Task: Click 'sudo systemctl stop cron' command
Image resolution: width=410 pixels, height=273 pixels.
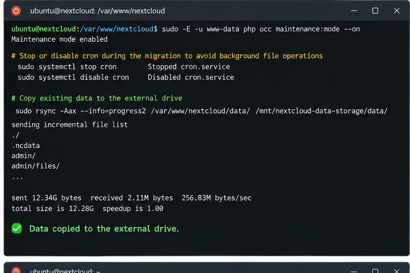Action: tap(67, 67)
